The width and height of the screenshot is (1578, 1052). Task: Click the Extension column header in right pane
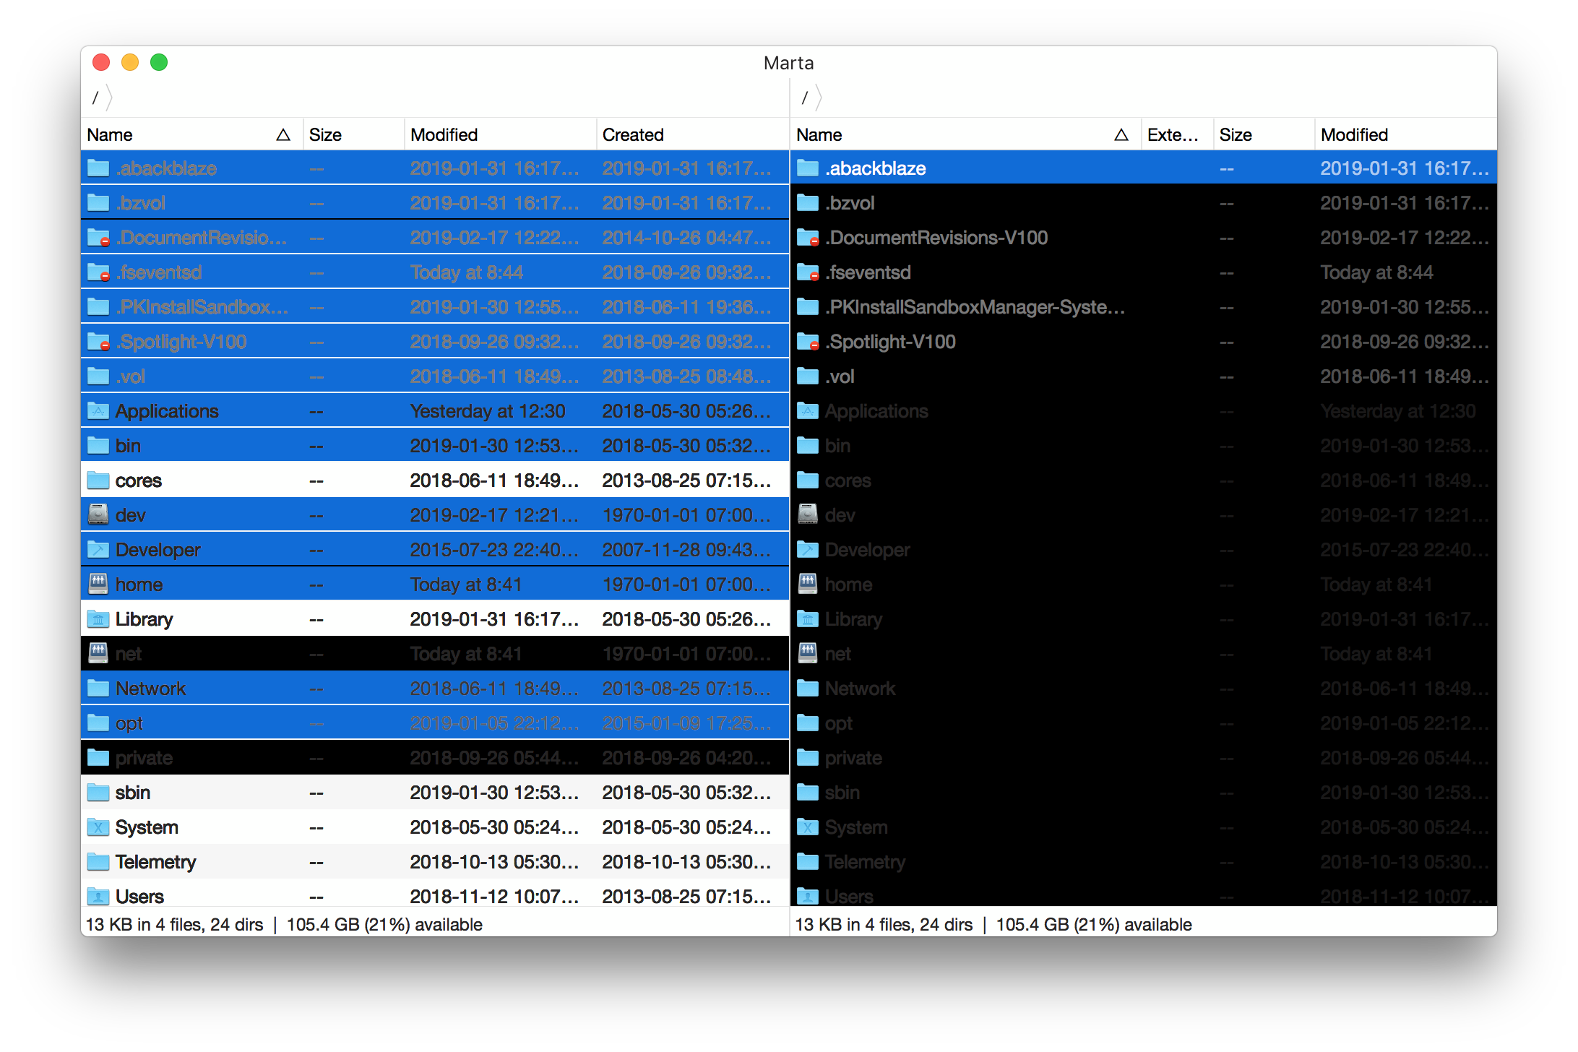[1174, 134]
